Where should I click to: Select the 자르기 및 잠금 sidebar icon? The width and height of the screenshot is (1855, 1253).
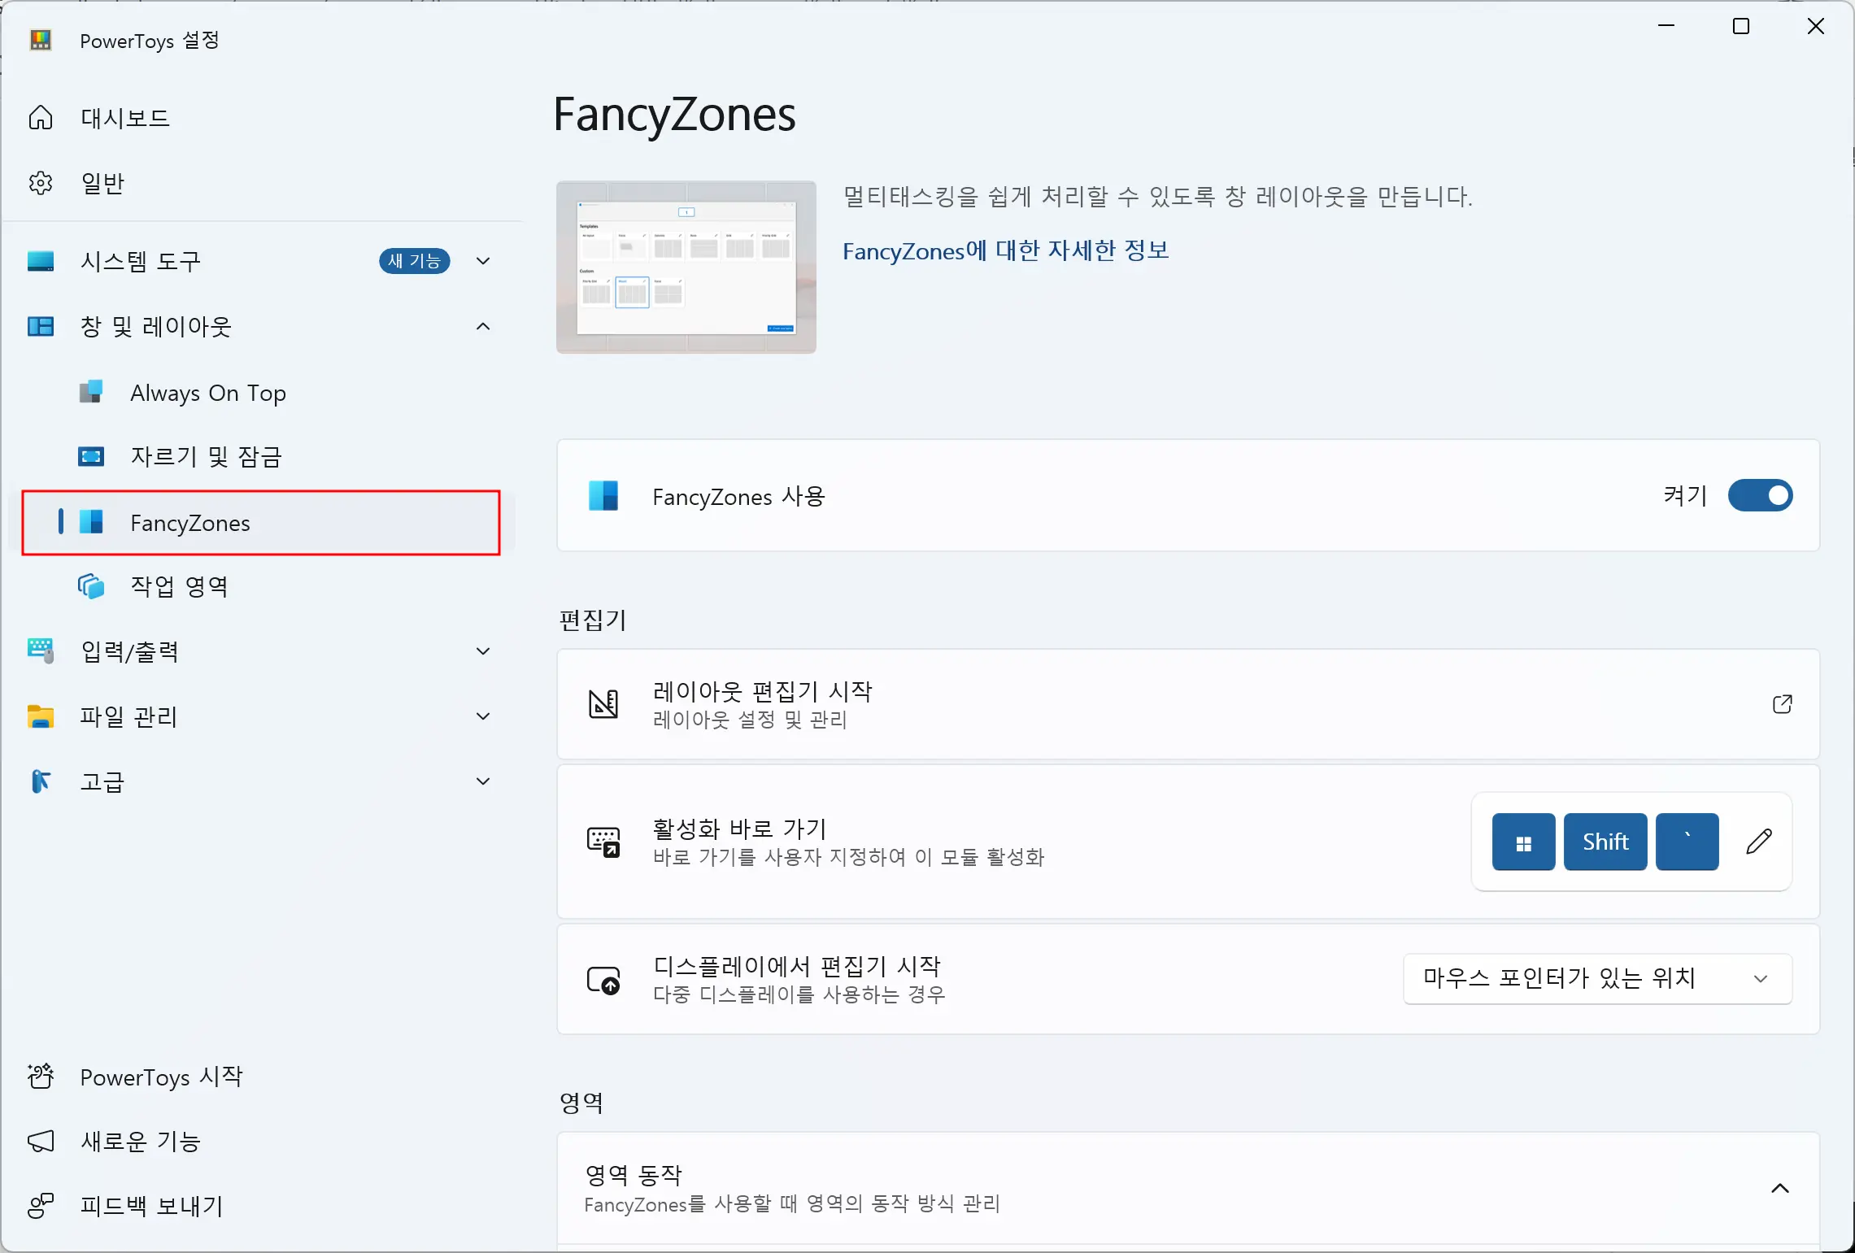click(90, 457)
